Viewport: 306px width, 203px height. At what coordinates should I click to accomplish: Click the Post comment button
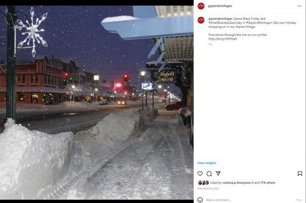pos(299,200)
